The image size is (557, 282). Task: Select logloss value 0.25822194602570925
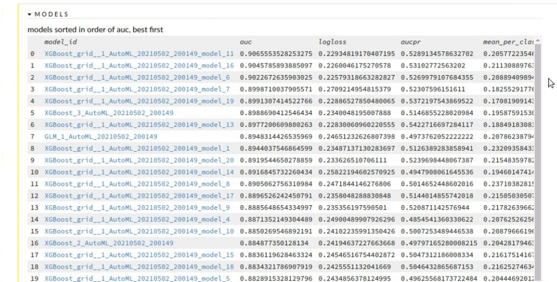click(x=356, y=172)
